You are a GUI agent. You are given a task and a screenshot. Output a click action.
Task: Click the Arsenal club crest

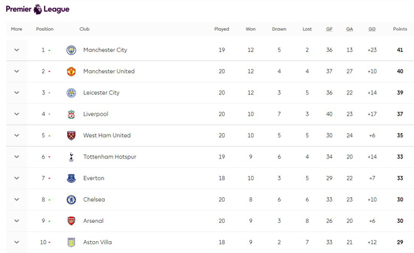(71, 221)
